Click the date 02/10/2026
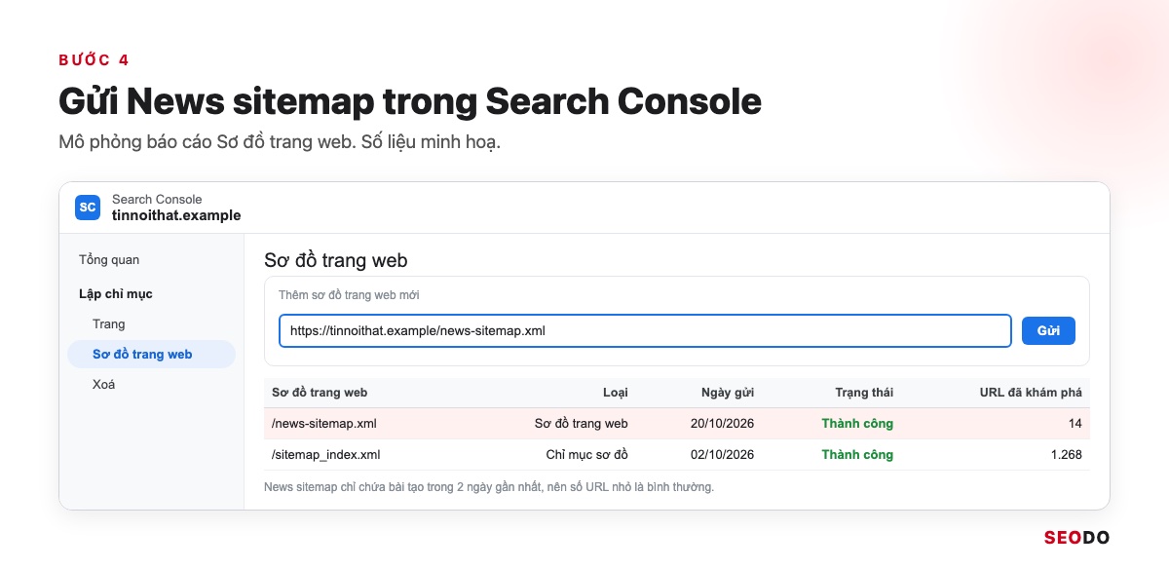The height and width of the screenshot is (569, 1169). 722,455
